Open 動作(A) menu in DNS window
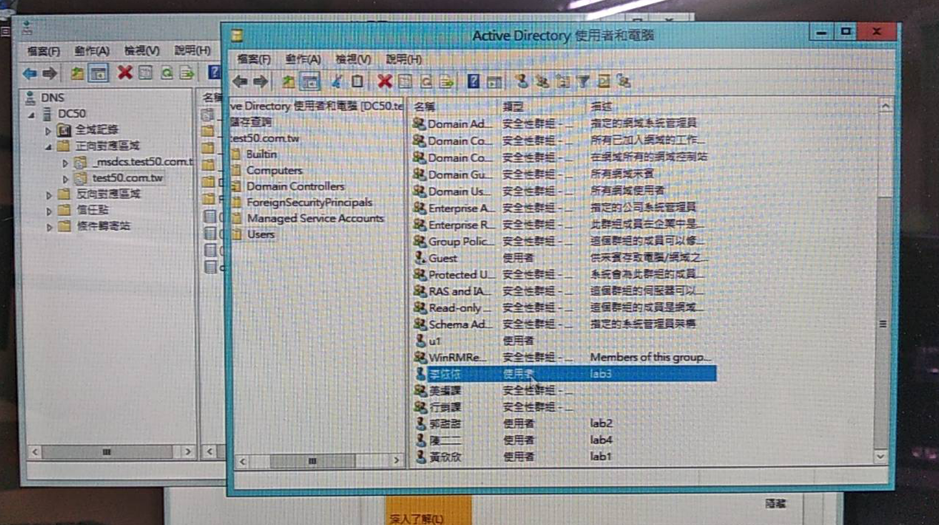Viewport: 939px width, 525px height. (92, 51)
